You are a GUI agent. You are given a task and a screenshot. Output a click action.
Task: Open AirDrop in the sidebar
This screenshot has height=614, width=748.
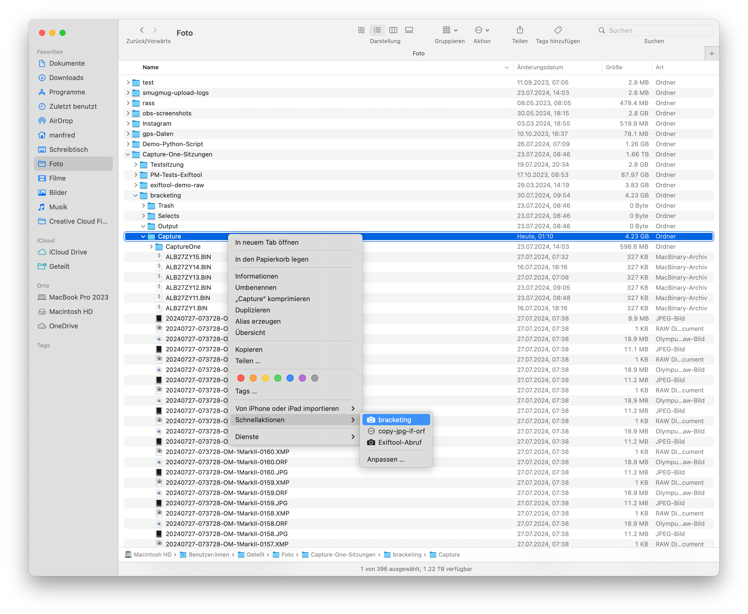tap(61, 121)
